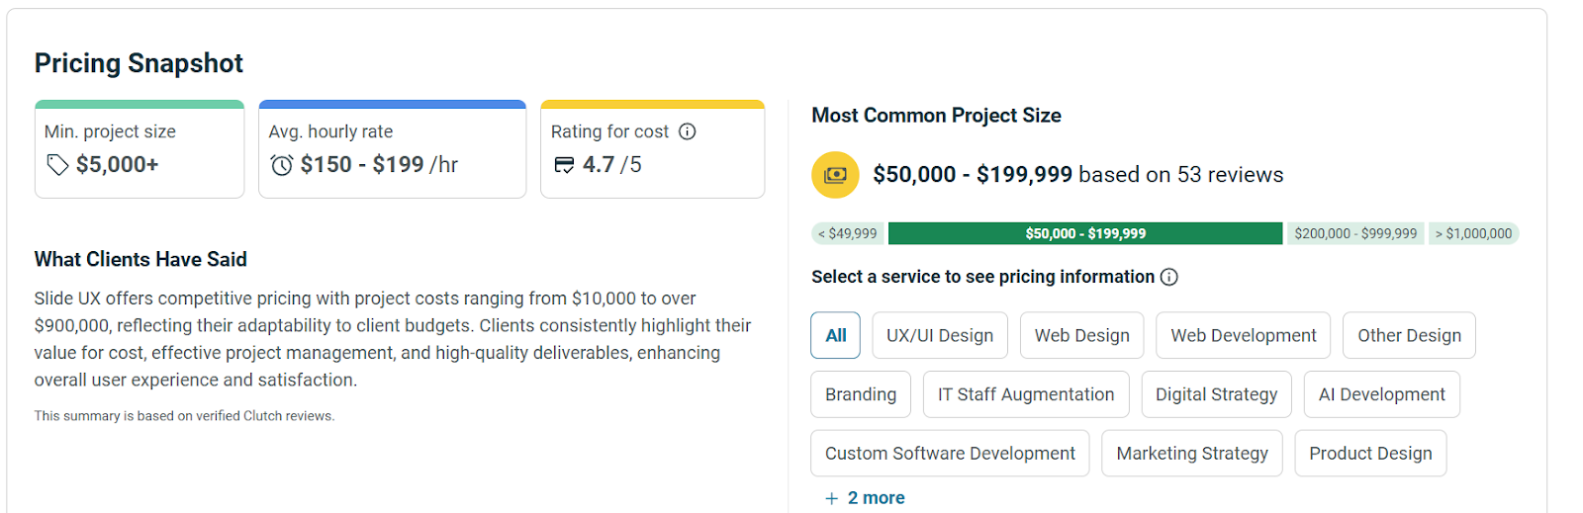Click the price tag icon next to $5,000+
The width and height of the screenshot is (1583, 513).
57,165
